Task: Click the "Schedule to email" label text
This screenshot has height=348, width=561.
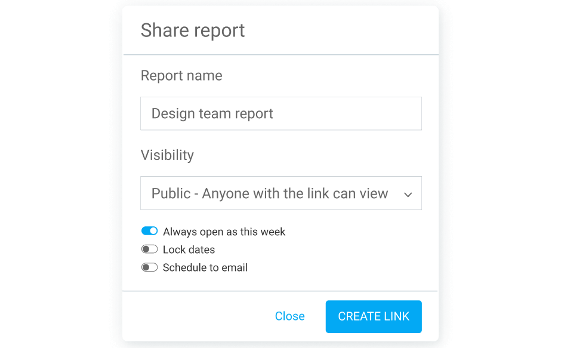Action: (205, 267)
